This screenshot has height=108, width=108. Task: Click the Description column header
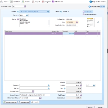point(28,31)
